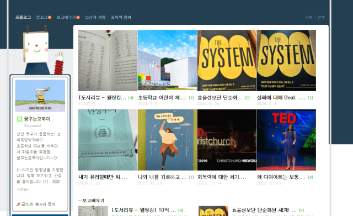Click the blog nickname 꿈꾸는꼬북이
The width and height of the screenshot is (353, 216).
tap(37, 119)
